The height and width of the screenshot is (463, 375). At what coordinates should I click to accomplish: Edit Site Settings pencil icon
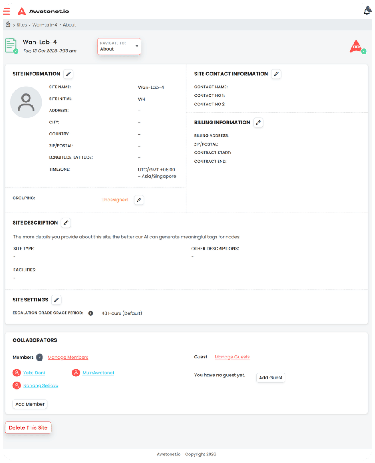click(57, 300)
